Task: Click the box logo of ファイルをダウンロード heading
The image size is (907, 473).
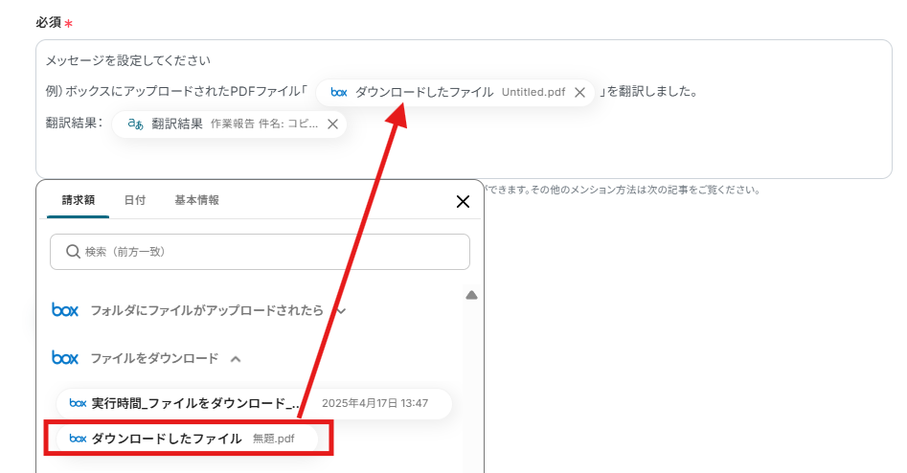Action: 65,358
